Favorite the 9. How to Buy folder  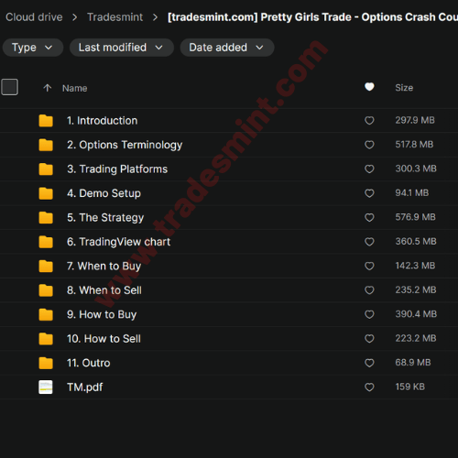tap(369, 314)
